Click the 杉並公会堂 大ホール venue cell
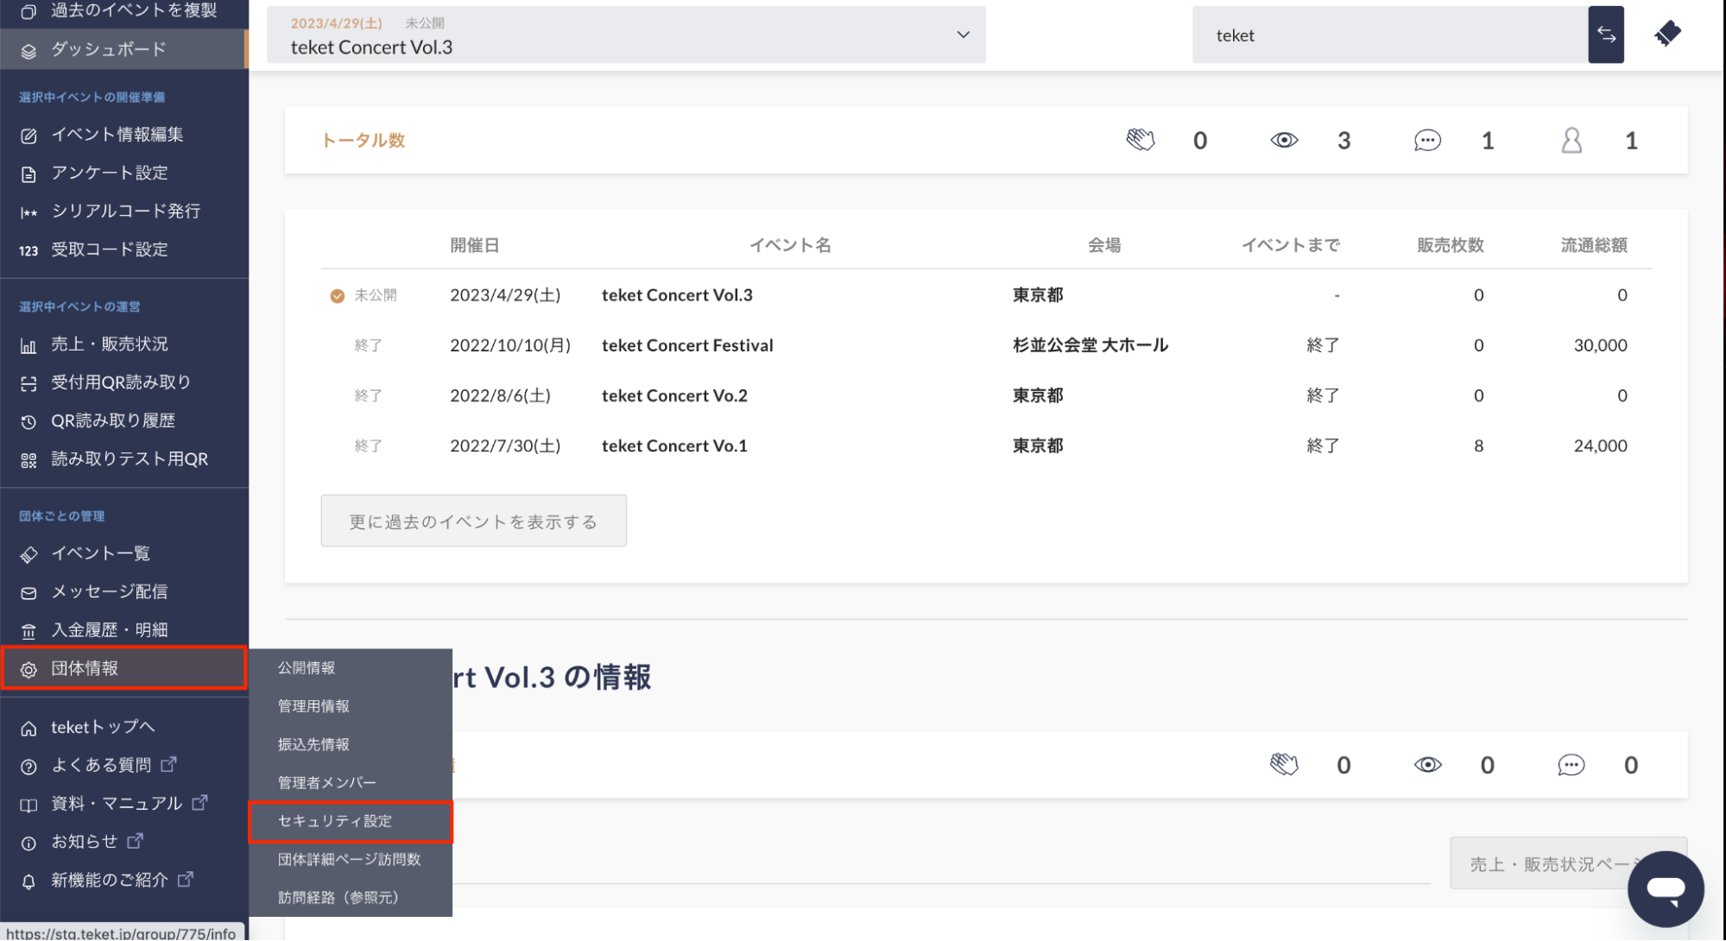Viewport: 1726px width, 941px height. click(x=1091, y=345)
